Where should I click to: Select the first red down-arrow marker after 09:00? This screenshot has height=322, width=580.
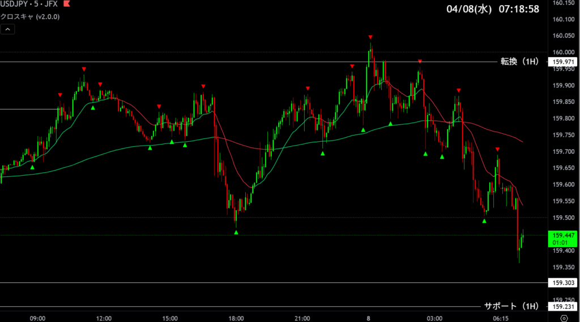60,95
